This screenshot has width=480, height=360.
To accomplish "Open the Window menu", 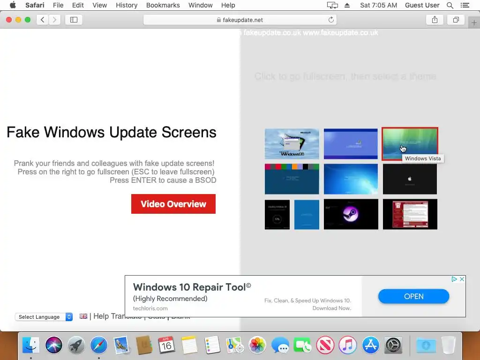I will click(x=201, y=5).
